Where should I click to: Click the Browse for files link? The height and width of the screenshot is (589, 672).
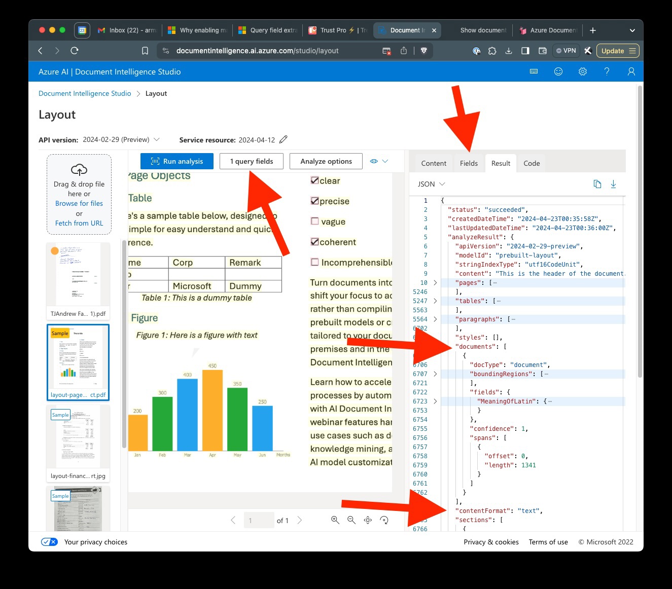click(79, 203)
